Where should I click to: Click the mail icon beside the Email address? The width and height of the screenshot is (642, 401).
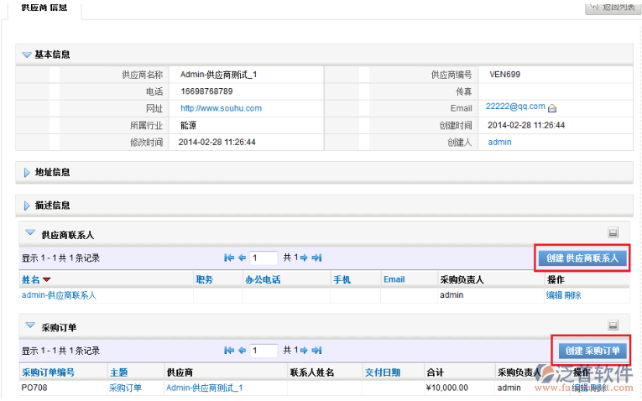click(x=553, y=108)
